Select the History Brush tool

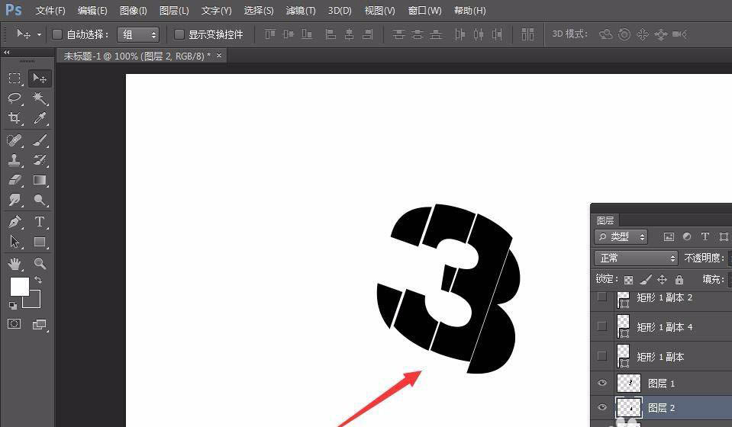tap(40, 160)
